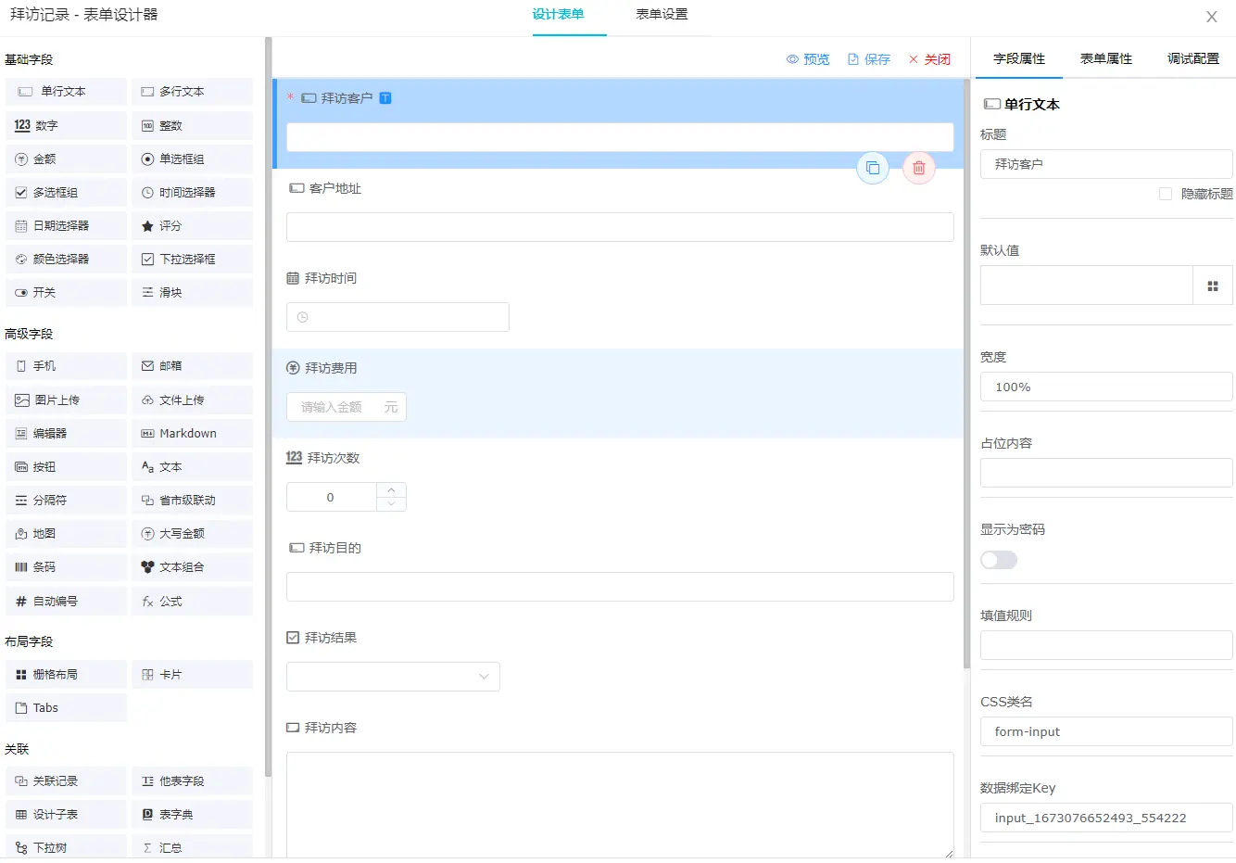
Task: Add the 省市级联动 field
Action: click(192, 500)
